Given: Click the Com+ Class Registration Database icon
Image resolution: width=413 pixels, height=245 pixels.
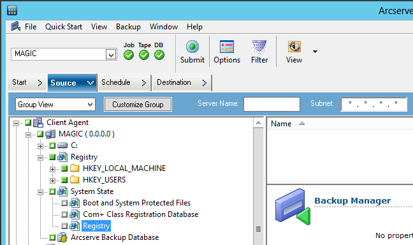Looking at the screenshot, I should point(75,214).
